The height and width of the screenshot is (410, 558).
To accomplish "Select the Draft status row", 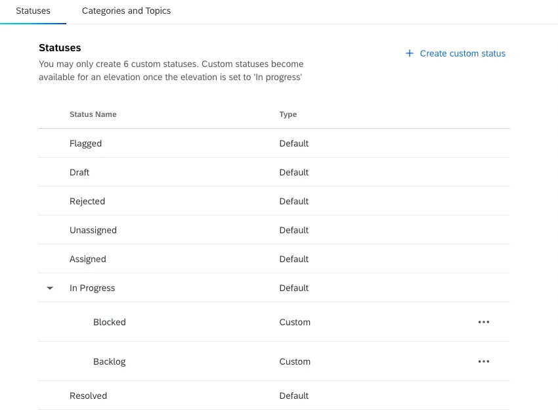I will click(79, 172).
